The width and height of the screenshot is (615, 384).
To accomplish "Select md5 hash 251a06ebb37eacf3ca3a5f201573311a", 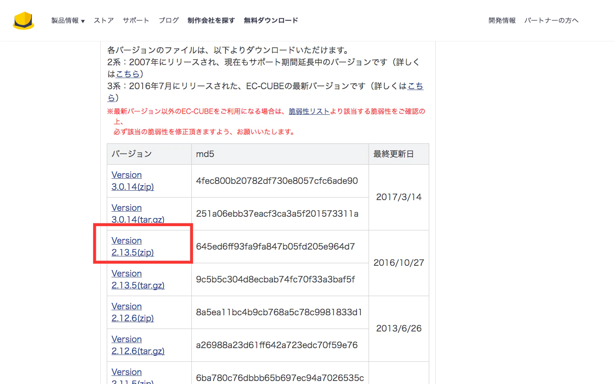I will (277, 214).
